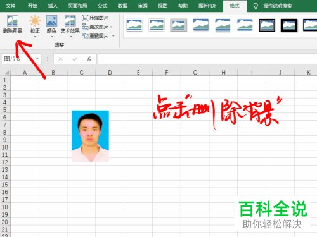Apply the third gray-framed picture style
The image size is (317, 237).
pyautogui.click(x=179, y=25)
